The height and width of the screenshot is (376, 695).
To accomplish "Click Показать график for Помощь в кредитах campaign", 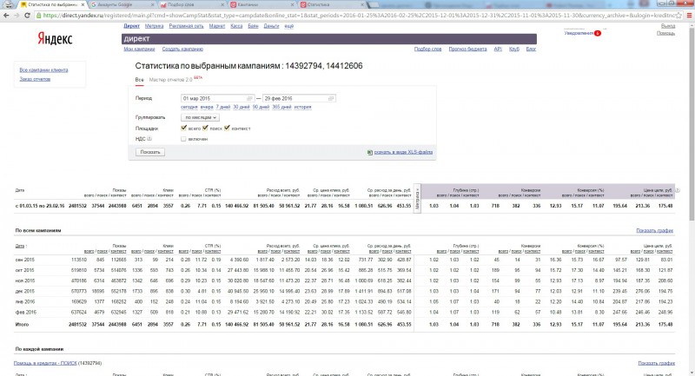I will 657,363.
